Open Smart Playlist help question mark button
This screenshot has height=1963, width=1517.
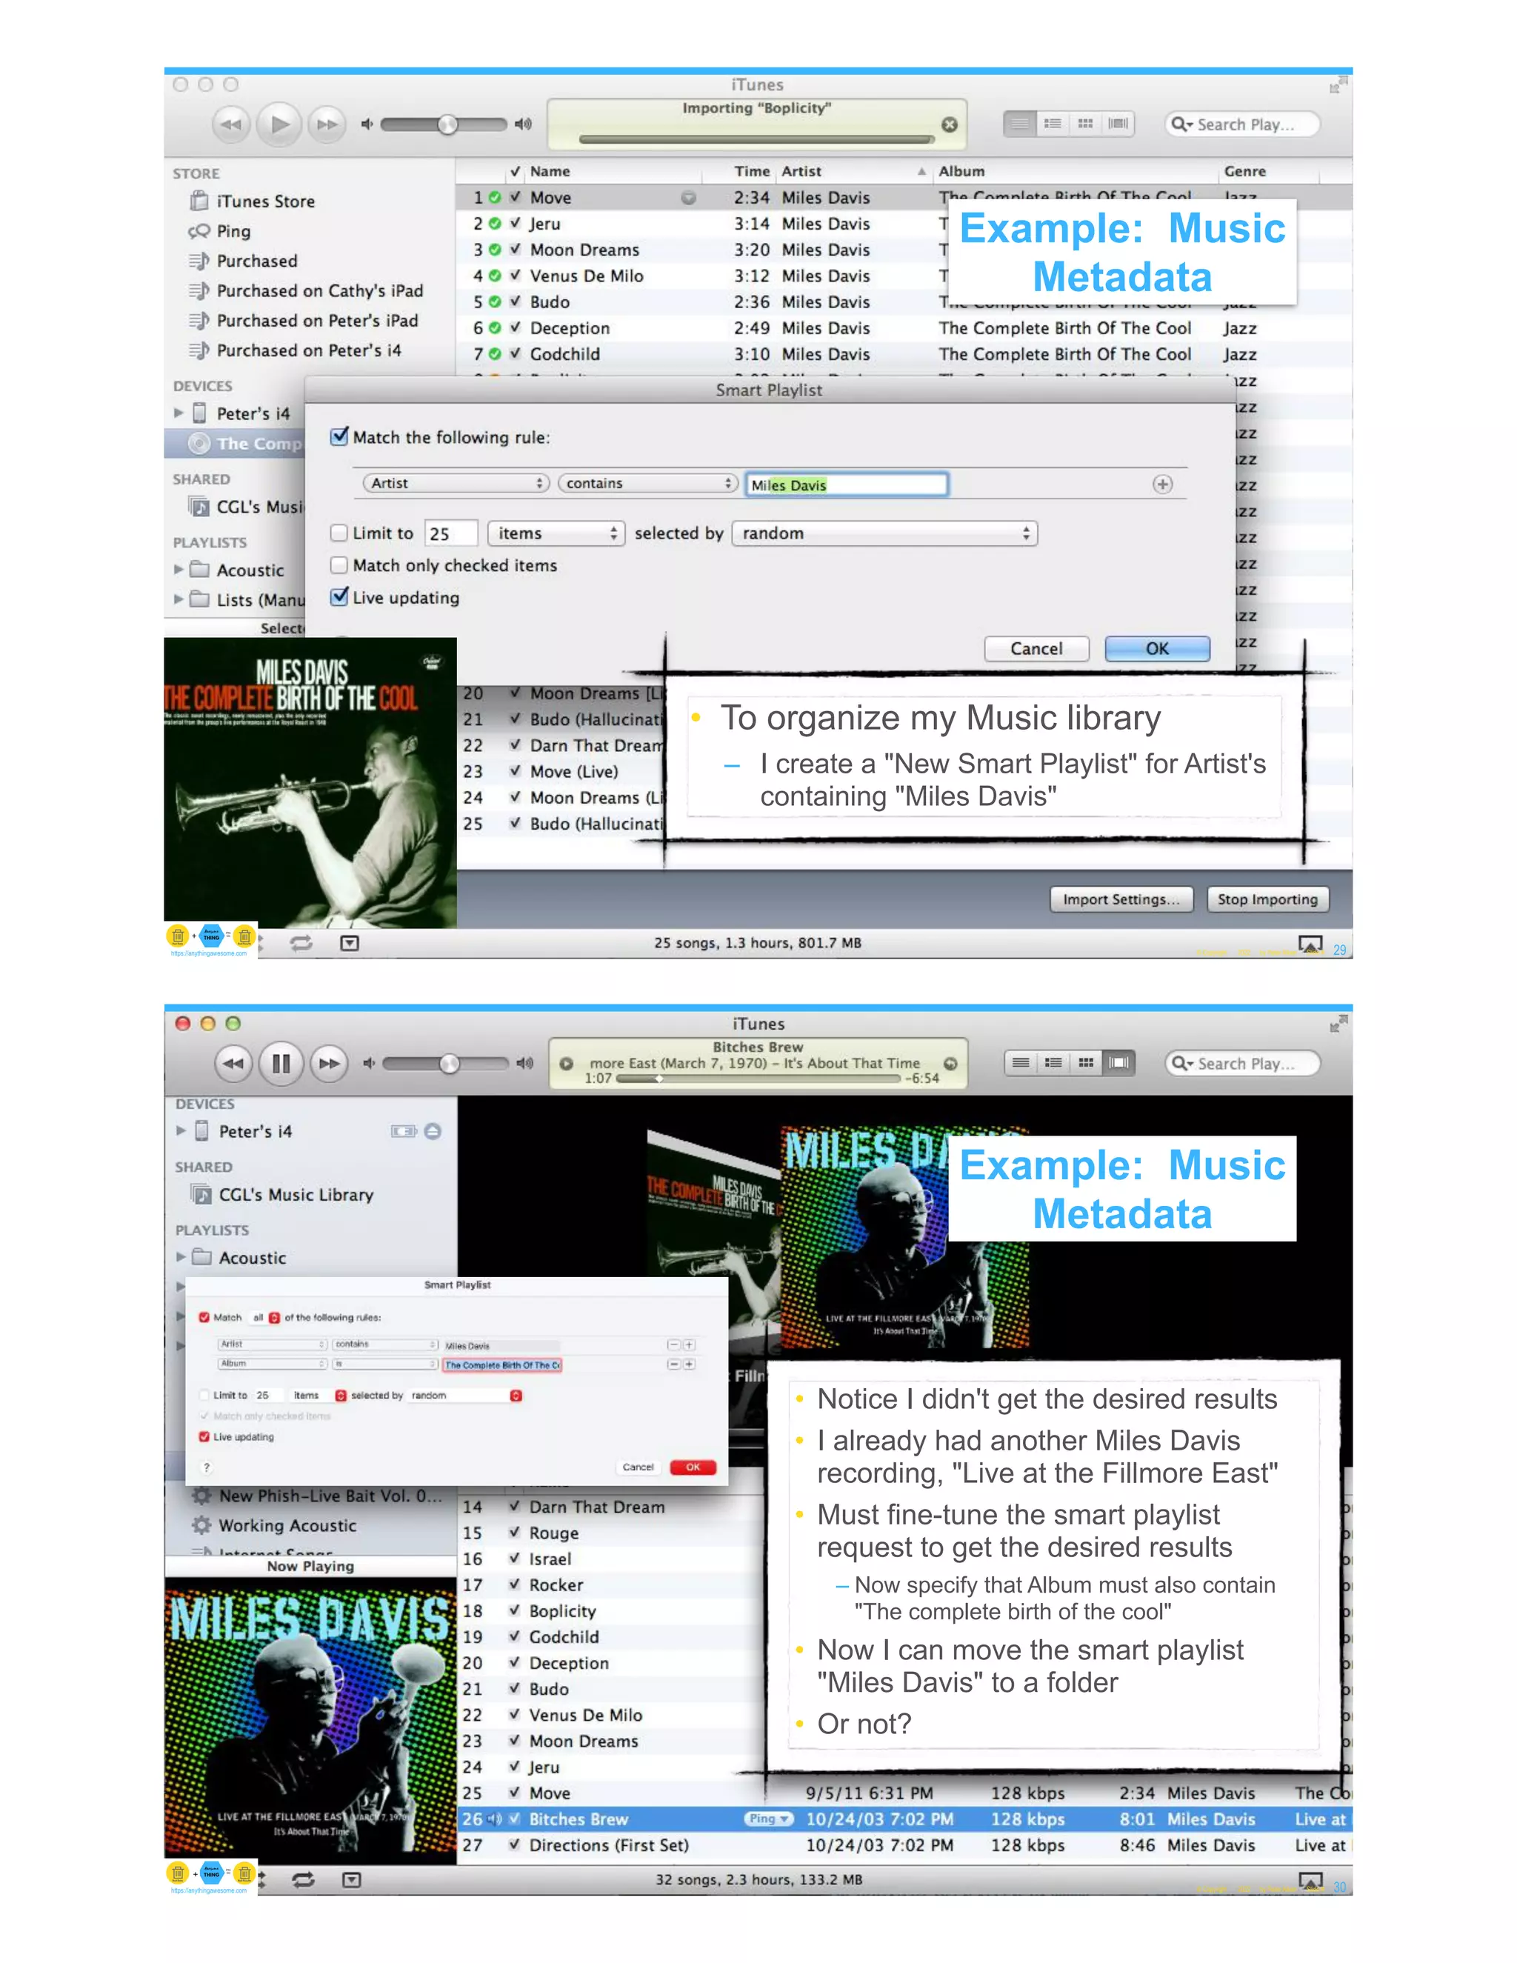[207, 1467]
